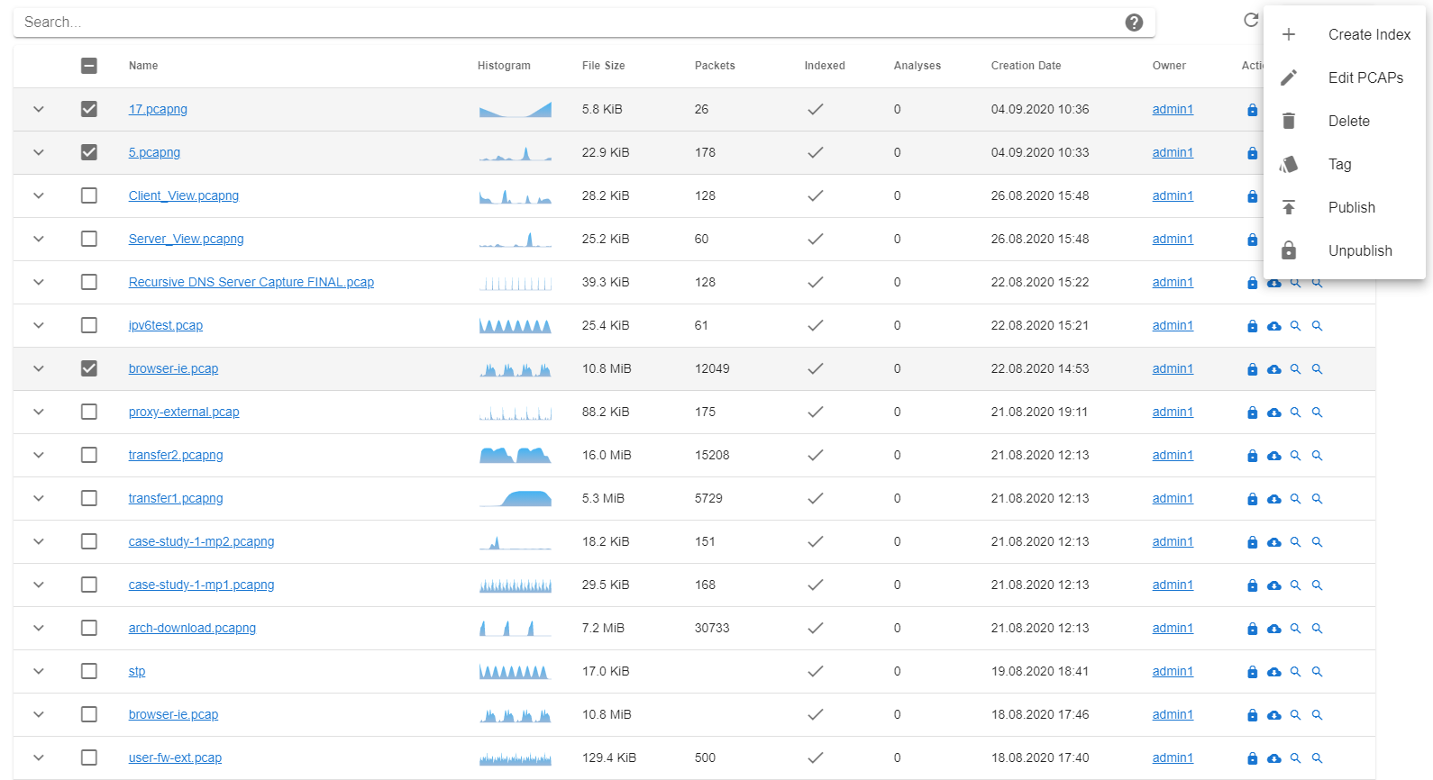The height and width of the screenshot is (780, 1433).
Task: Expand the Recursive DNS Server Capture row
Action: click(x=39, y=282)
